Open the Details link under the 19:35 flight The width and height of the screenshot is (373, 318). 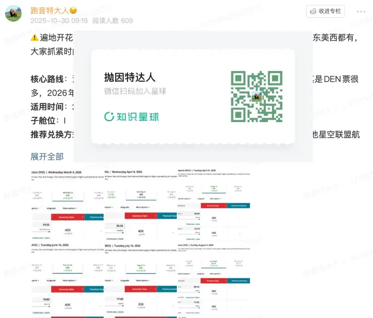pos(46,238)
